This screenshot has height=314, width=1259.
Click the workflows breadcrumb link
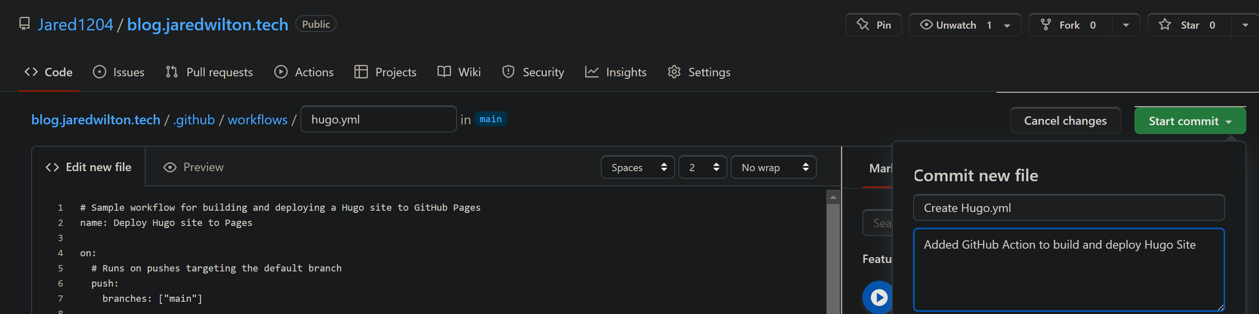point(257,120)
